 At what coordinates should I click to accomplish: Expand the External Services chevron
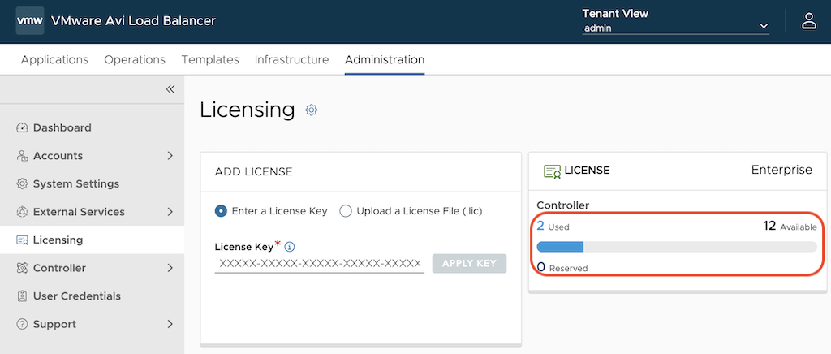pyautogui.click(x=170, y=212)
